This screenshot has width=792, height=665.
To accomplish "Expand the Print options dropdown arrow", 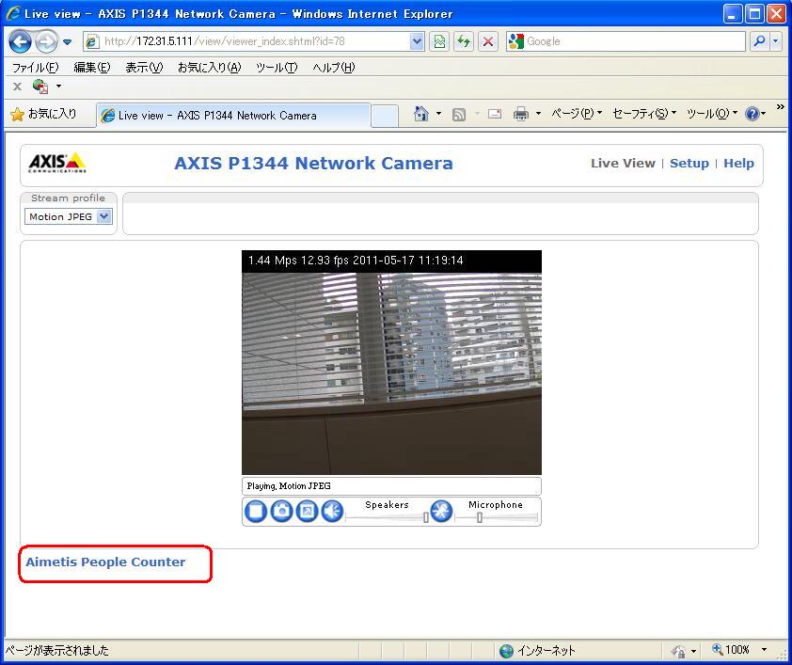I will click(x=538, y=114).
